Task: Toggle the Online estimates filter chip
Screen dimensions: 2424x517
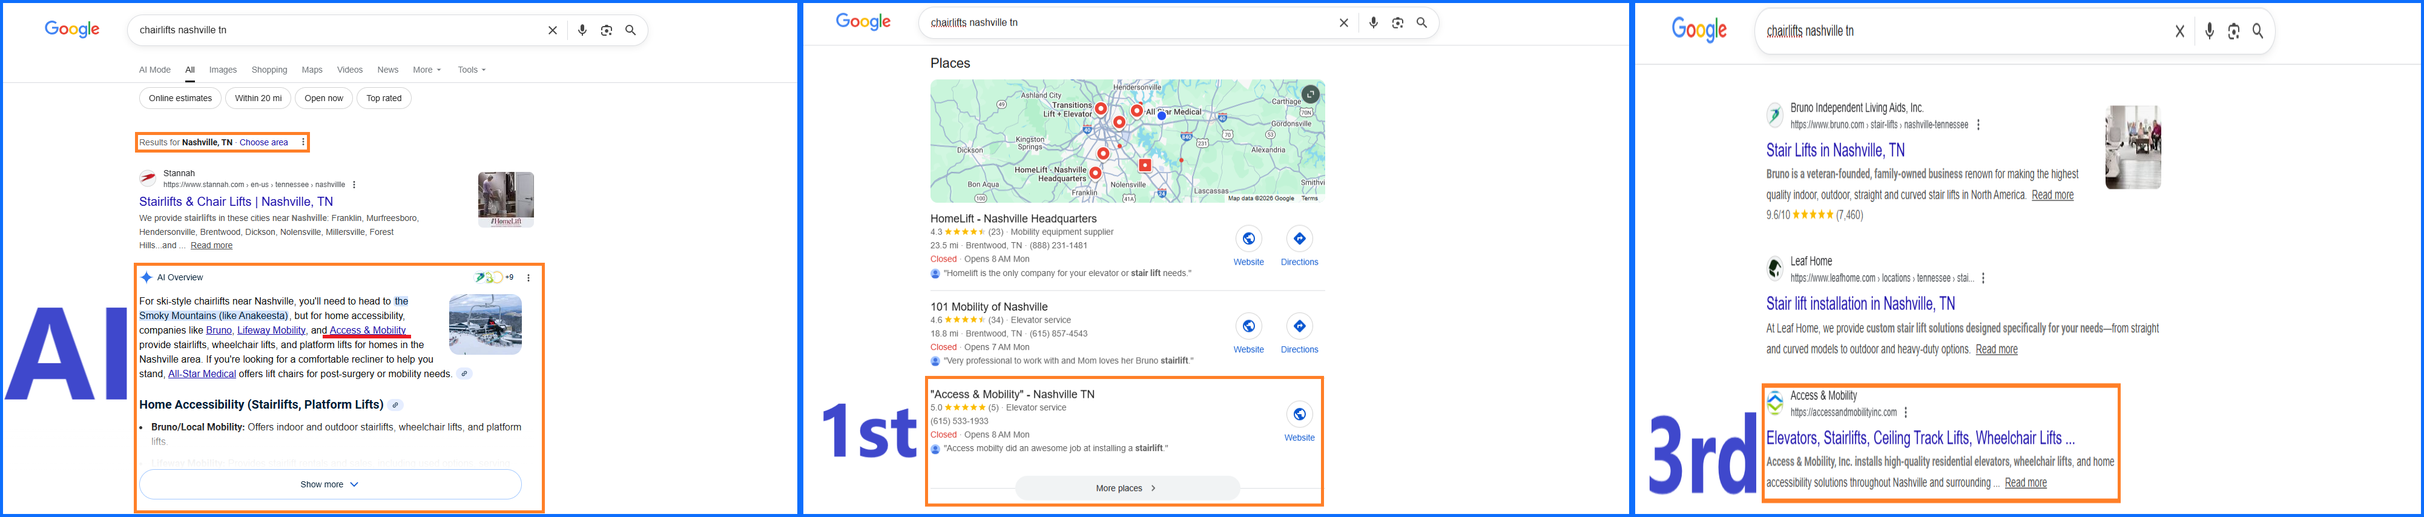Action: point(180,98)
